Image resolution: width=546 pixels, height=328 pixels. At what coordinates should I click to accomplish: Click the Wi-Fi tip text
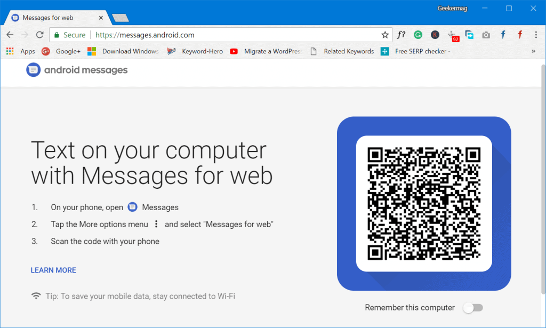[140, 297]
